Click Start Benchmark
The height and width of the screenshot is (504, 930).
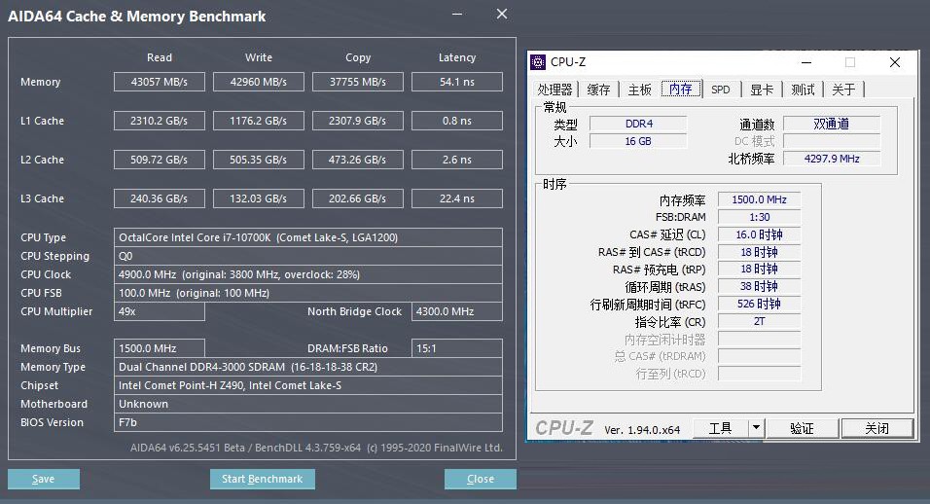pyautogui.click(x=262, y=479)
